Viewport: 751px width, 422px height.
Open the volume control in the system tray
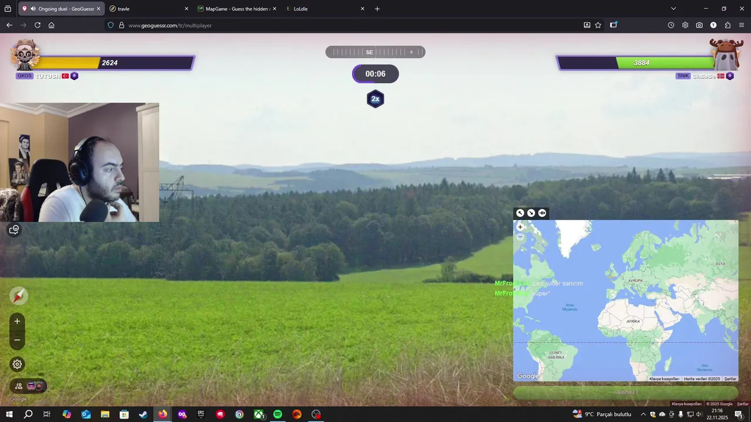(x=699, y=414)
